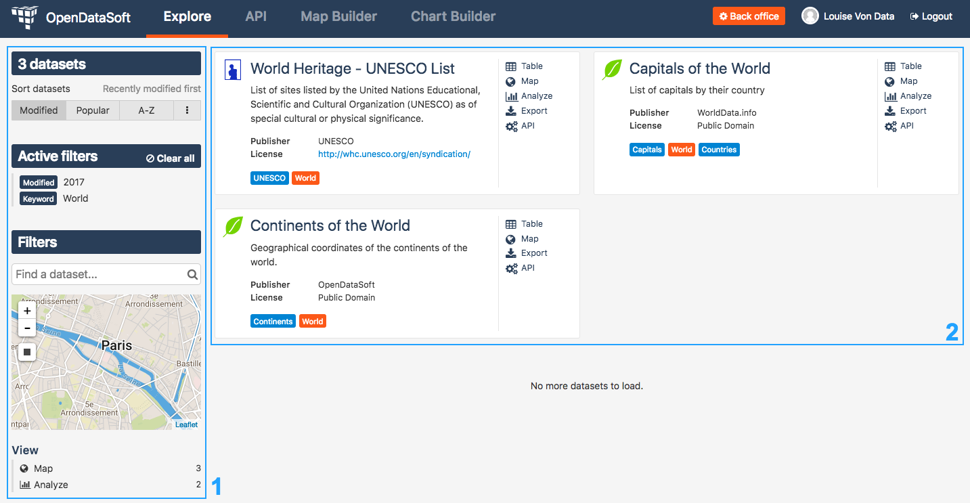Viewport: 970px width, 503px height.
Task: Click World tag on Continents card
Action: tap(313, 322)
